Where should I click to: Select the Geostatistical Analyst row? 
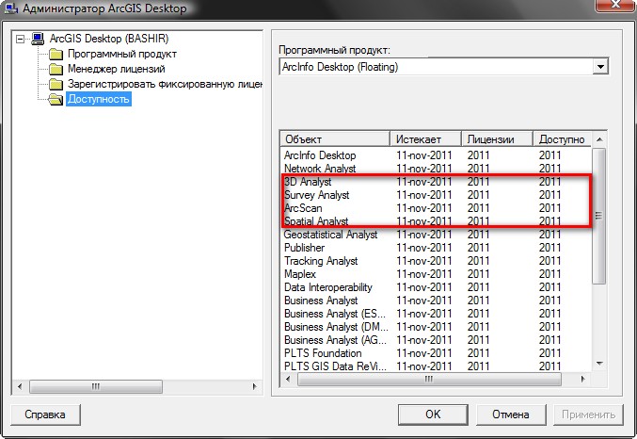click(437, 235)
